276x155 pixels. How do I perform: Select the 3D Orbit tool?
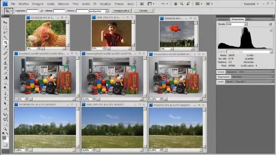[5, 119]
